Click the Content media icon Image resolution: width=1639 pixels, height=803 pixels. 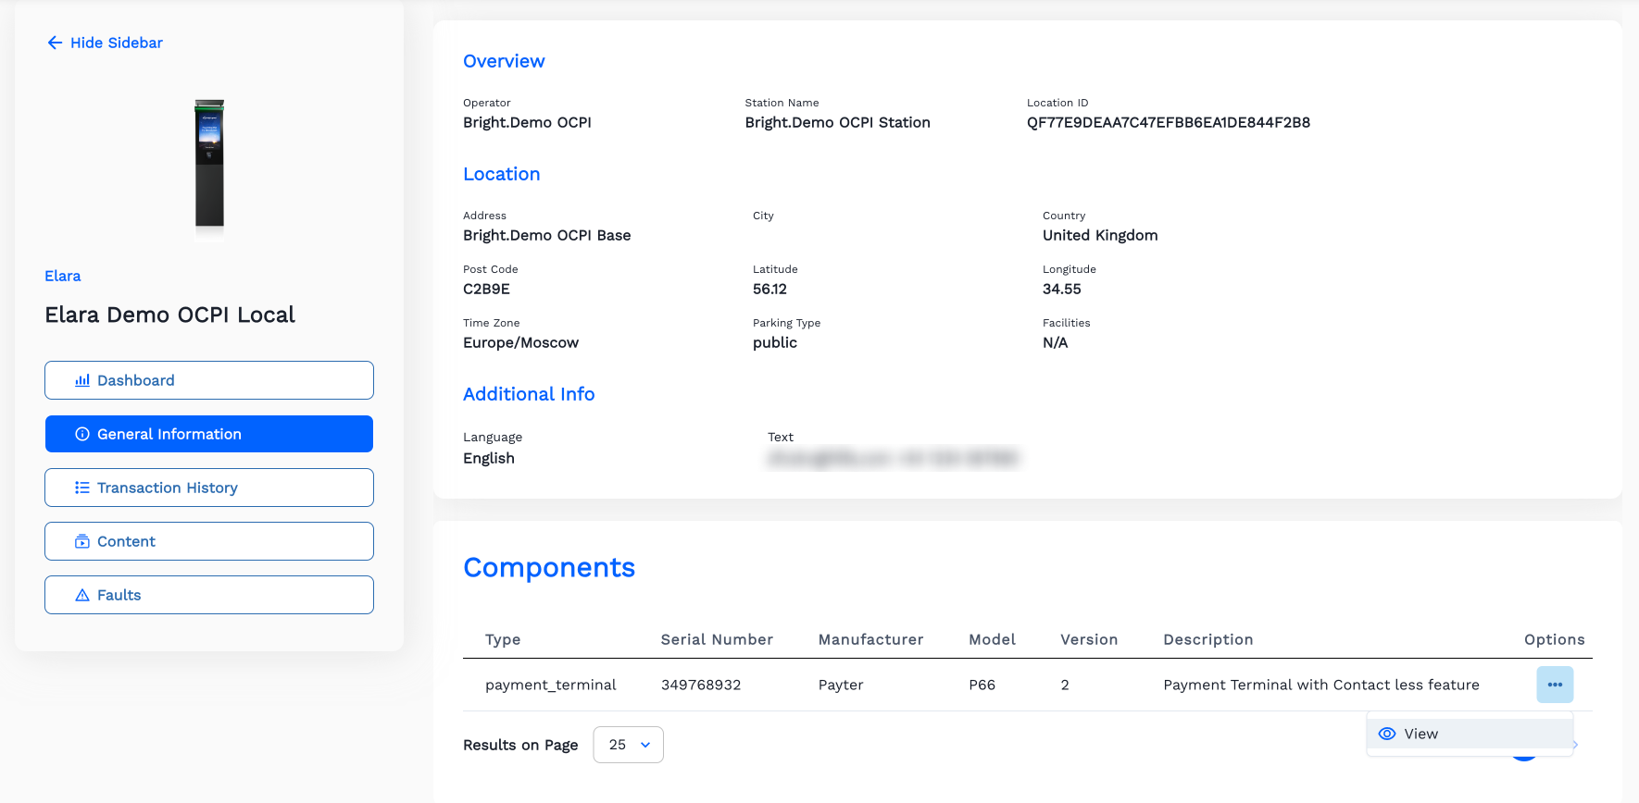coord(82,541)
